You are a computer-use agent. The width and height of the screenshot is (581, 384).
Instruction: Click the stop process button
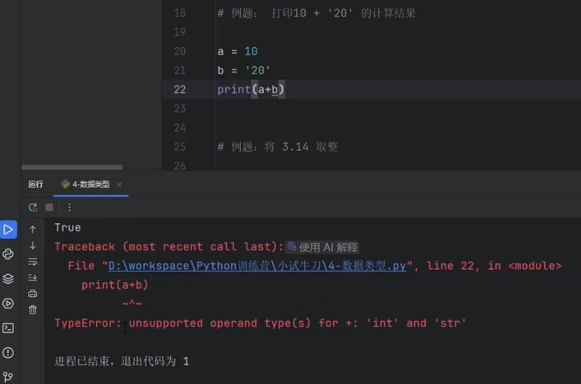(49, 208)
